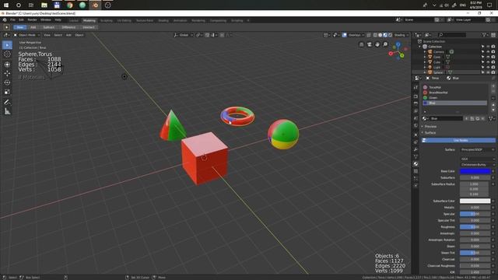Open the Surface Principled BSDF dropdown
The height and width of the screenshot is (280, 498).
(x=477, y=149)
